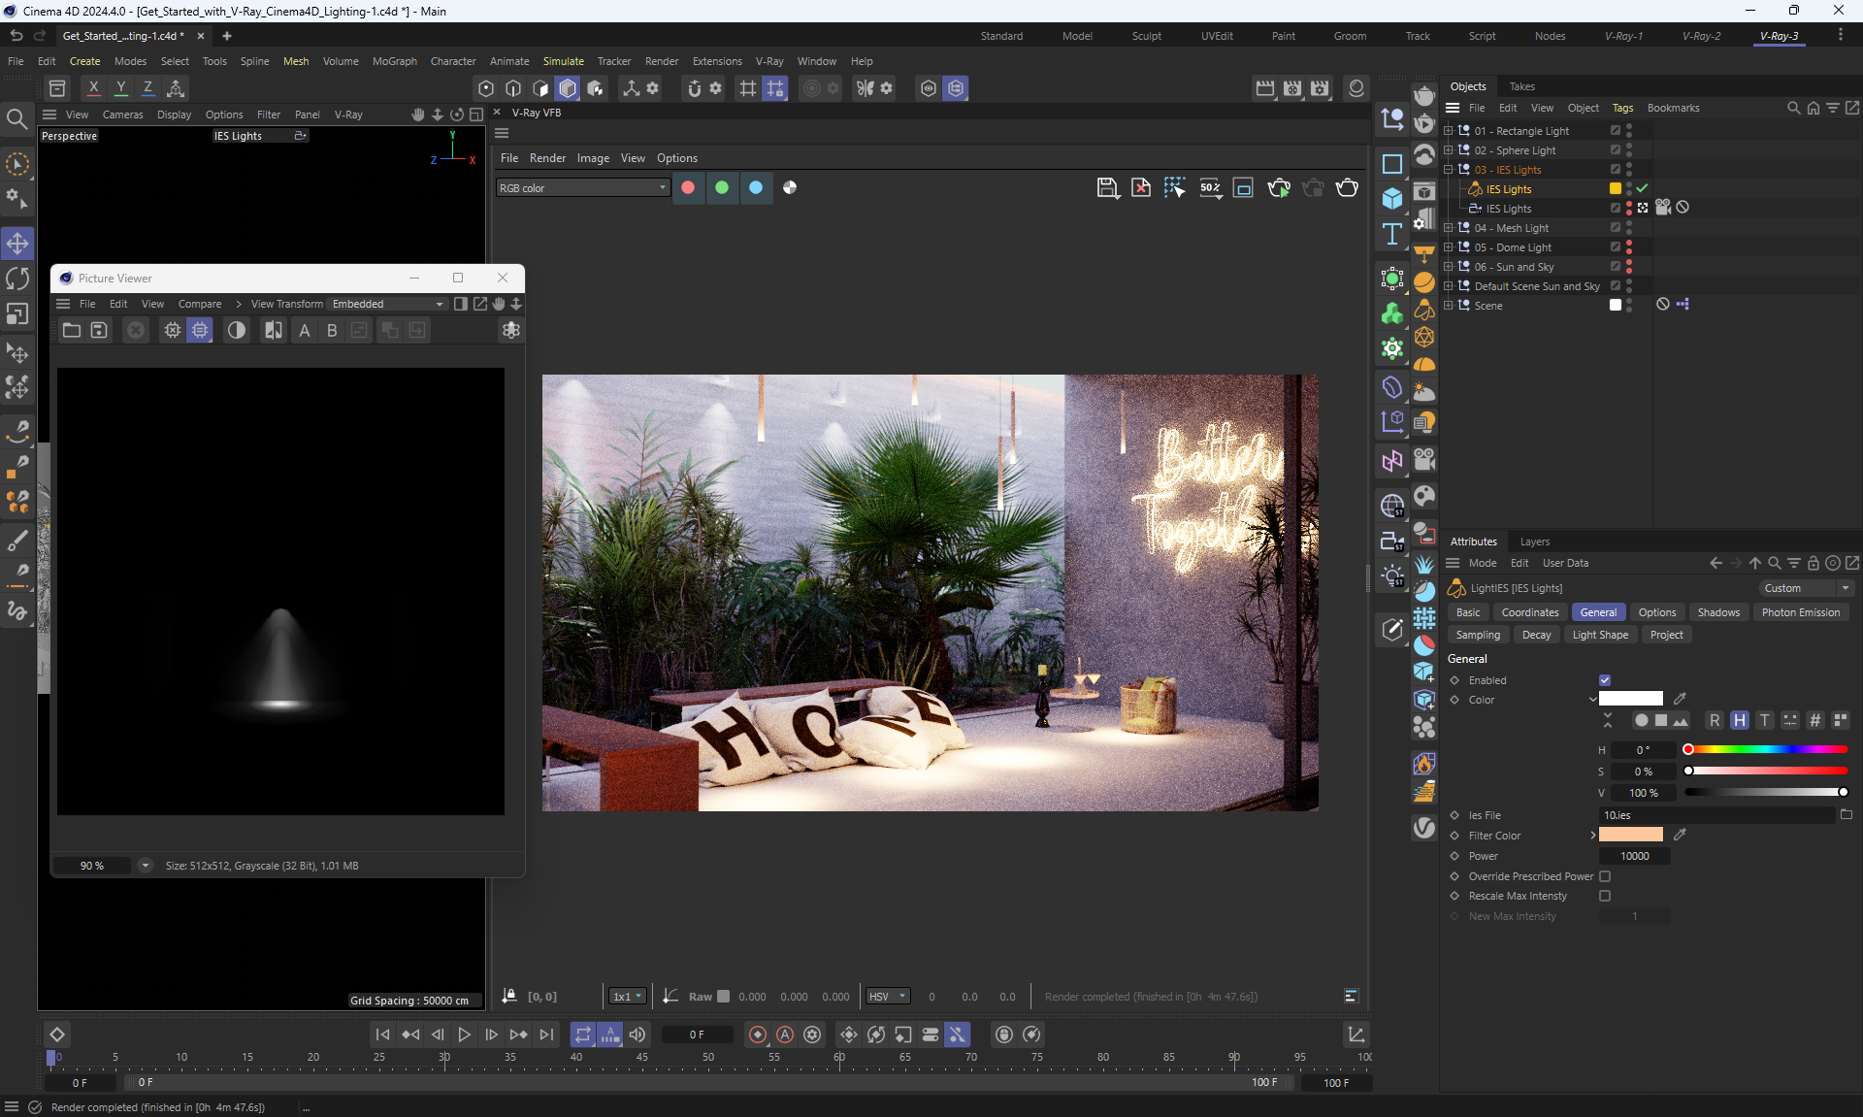This screenshot has height=1117, width=1863.
Task: Check the Rescale Max Intensity option
Action: coord(1605,896)
